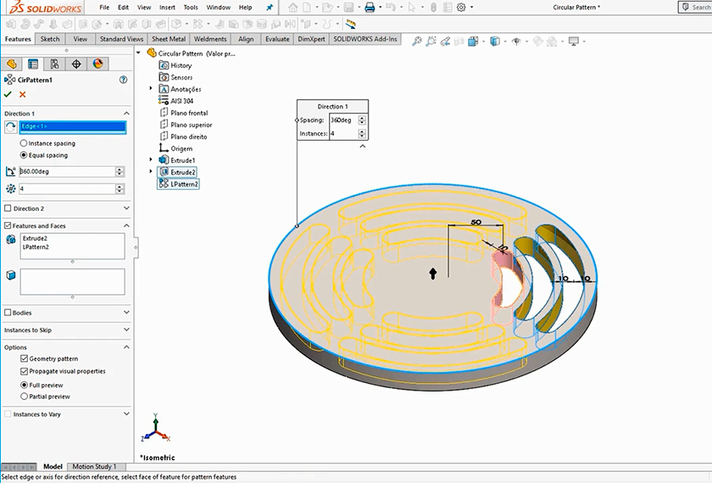Open the Insert menu
This screenshot has height=483, width=712.
pos(167,8)
